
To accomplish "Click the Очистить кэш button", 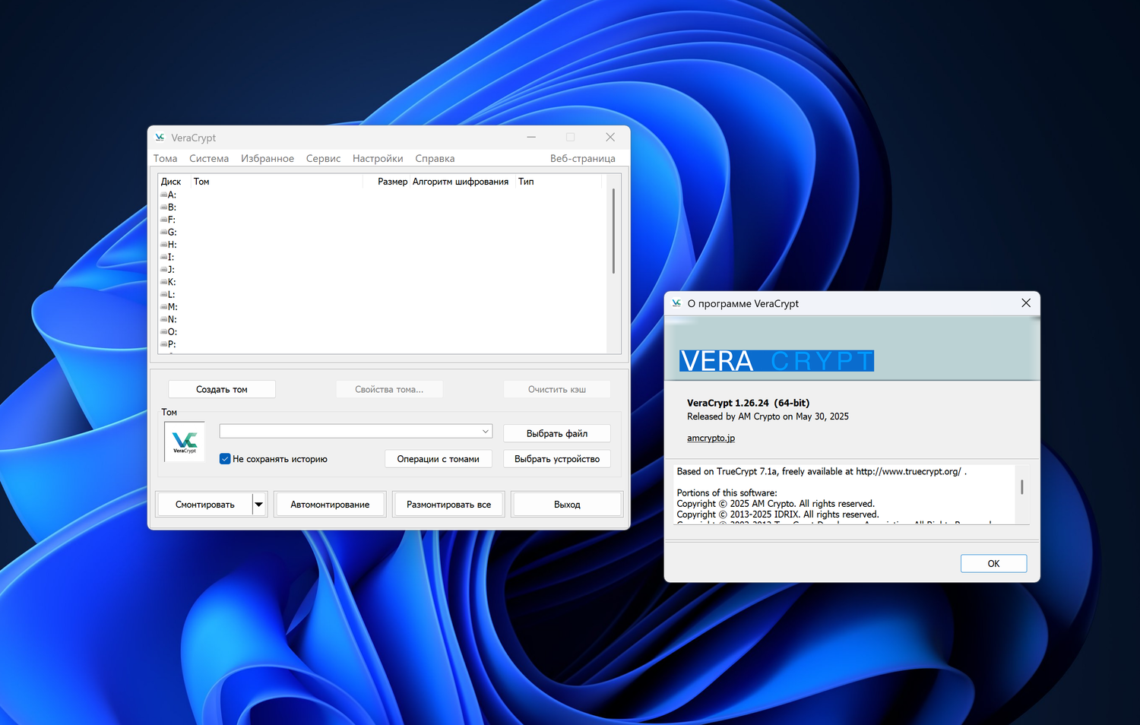I will tap(557, 389).
